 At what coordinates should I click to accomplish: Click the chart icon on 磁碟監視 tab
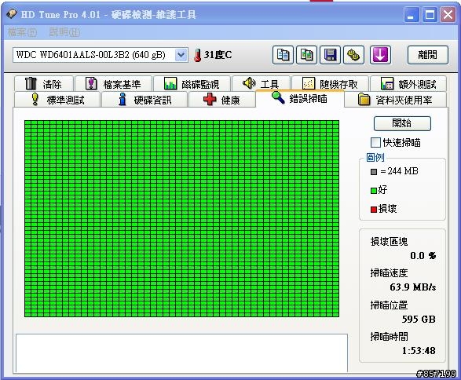170,83
